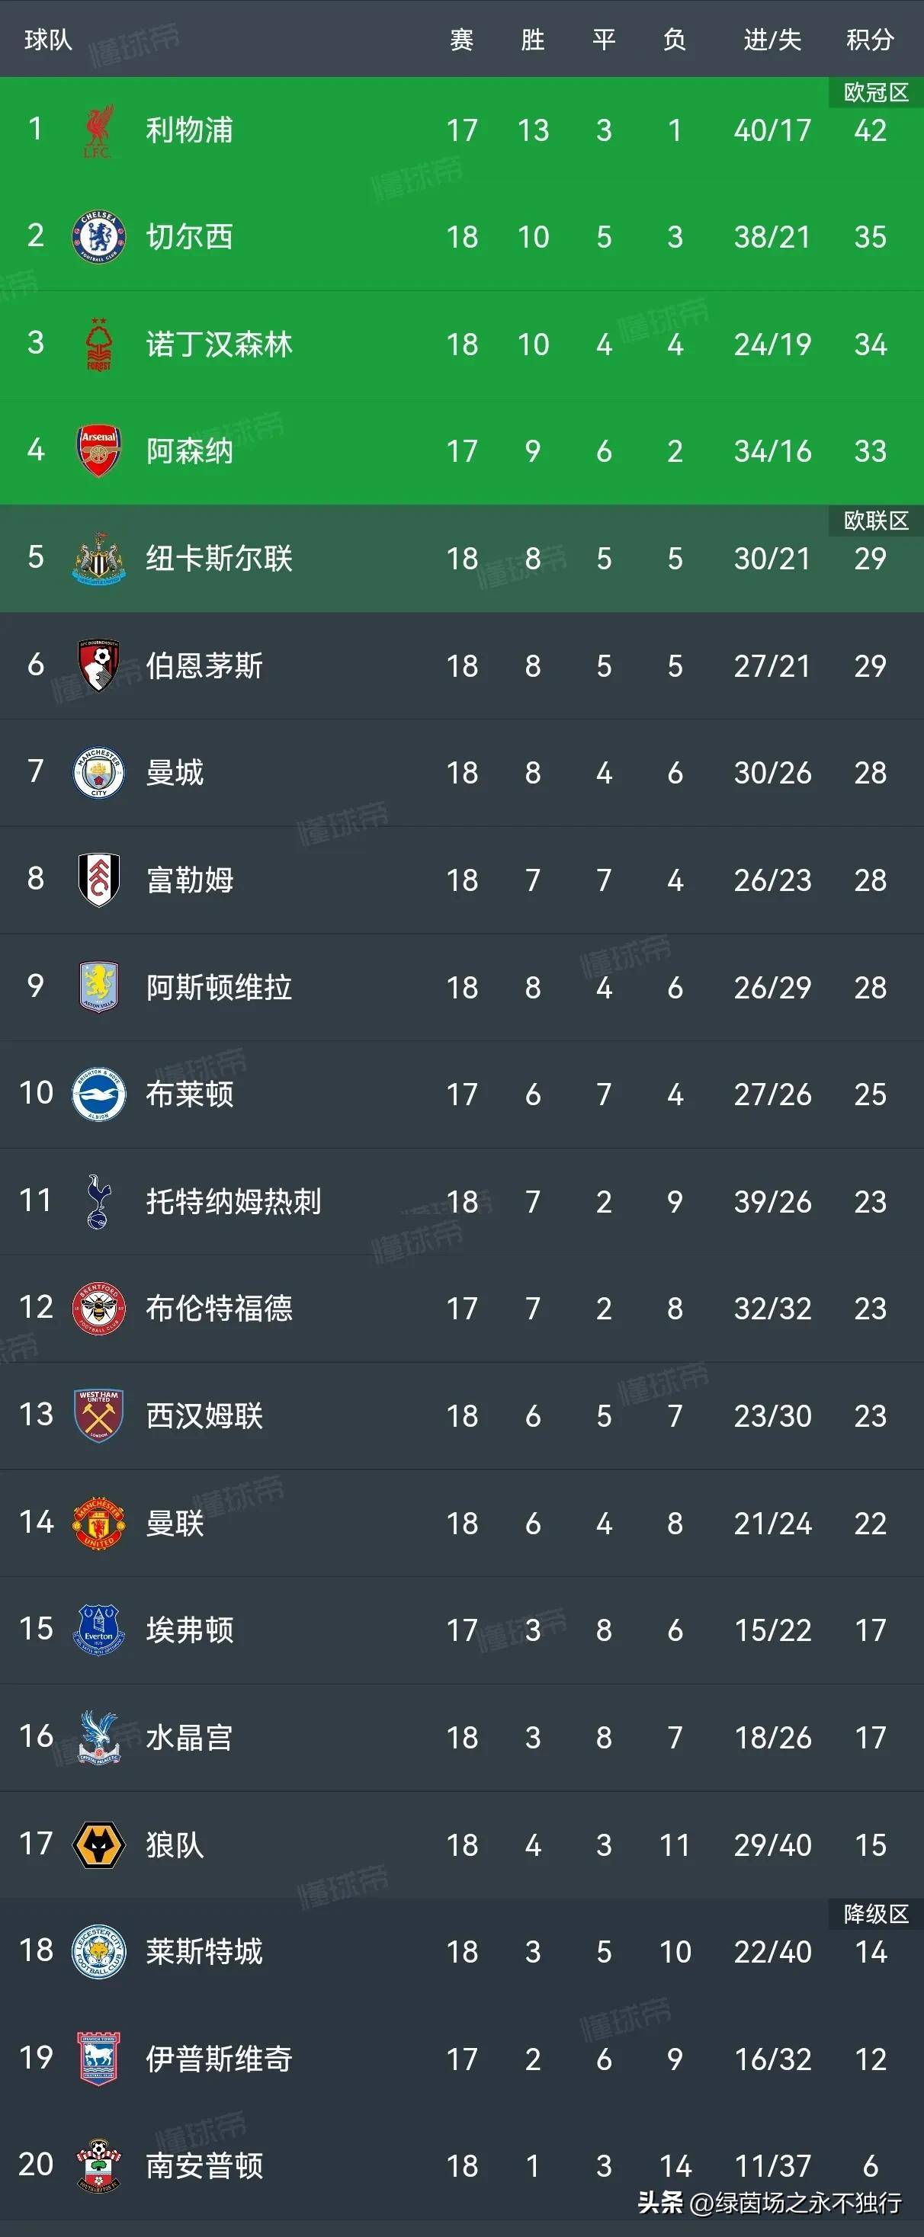Open the 利物浦 team name
This screenshot has width=924, height=2237.
(189, 130)
